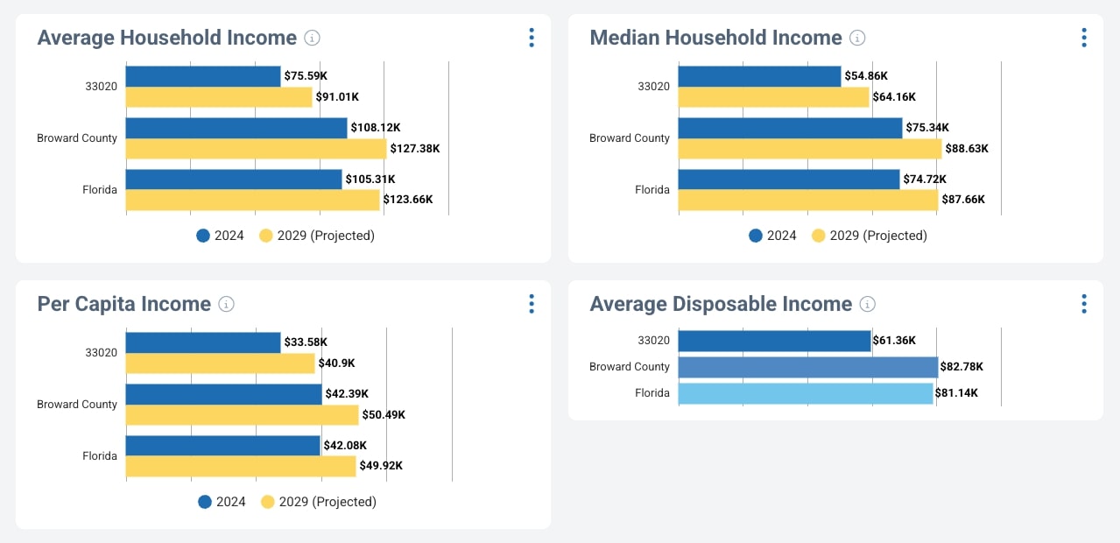Click the Average Disposable Income title
The width and height of the screenshot is (1120, 543).
(721, 304)
